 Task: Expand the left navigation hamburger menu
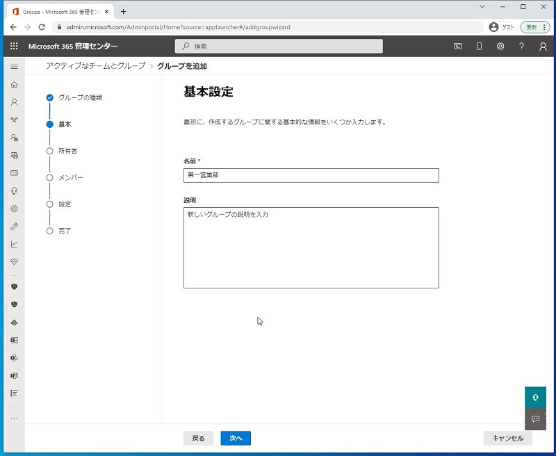tap(14, 66)
